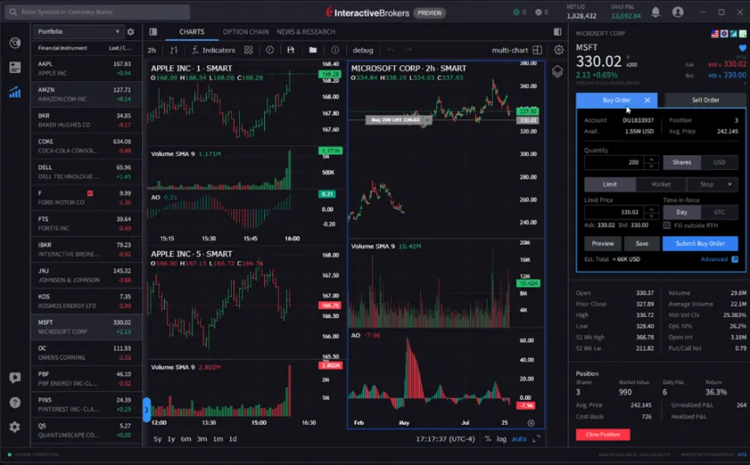Expand the blue side arrow handle
This screenshot has width=750, height=465.
[x=147, y=409]
